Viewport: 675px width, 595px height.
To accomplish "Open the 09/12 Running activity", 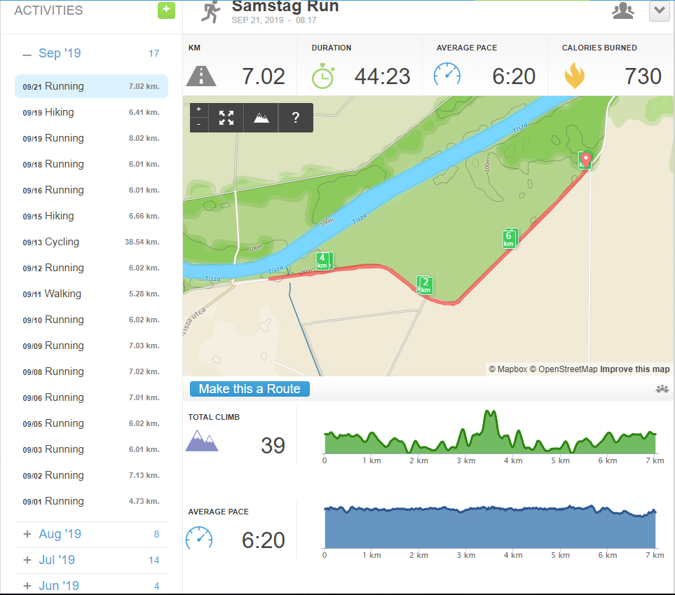I will pyautogui.click(x=91, y=268).
